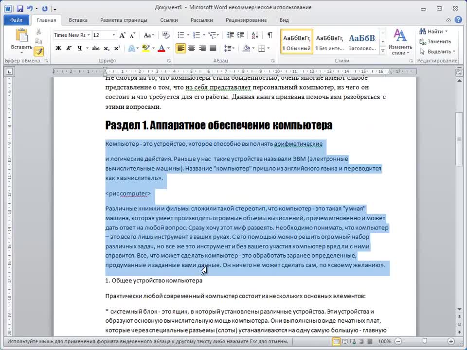Viewport: 467px width, 350px height.
Task: Click the numbered list icon
Action: click(197, 35)
